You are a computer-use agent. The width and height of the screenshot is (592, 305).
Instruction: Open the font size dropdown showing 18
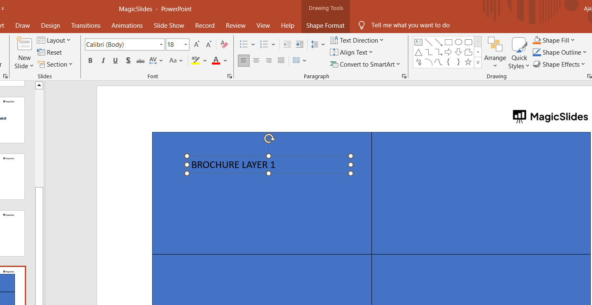[x=186, y=45]
